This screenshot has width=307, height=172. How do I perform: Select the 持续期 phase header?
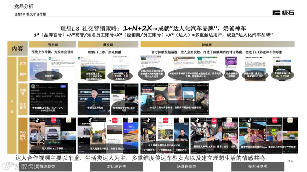coord(217,44)
